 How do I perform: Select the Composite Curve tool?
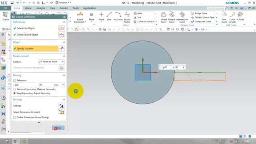tap(201, 22)
